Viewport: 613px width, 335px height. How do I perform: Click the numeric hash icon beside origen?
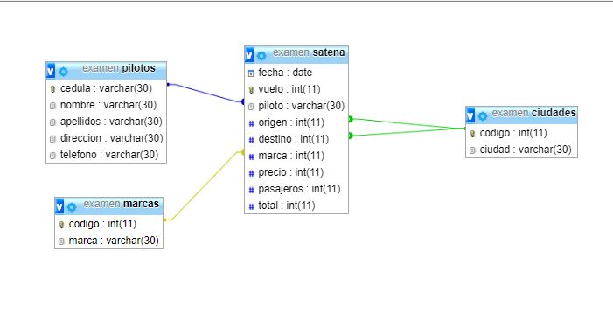click(x=251, y=123)
